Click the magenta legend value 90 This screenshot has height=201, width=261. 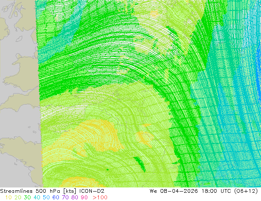84,198
